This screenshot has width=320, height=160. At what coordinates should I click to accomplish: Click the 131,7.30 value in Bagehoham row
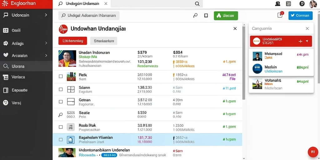pyautogui.click(x=145, y=137)
